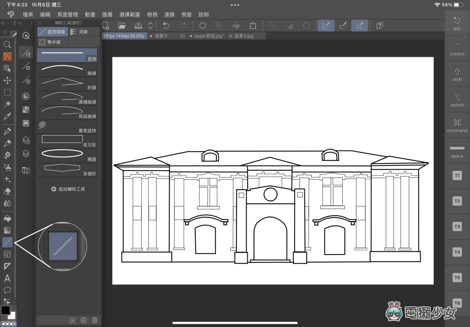Select the Blend droplet tool
Screen dimensions: 470x327
tap(7, 203)
